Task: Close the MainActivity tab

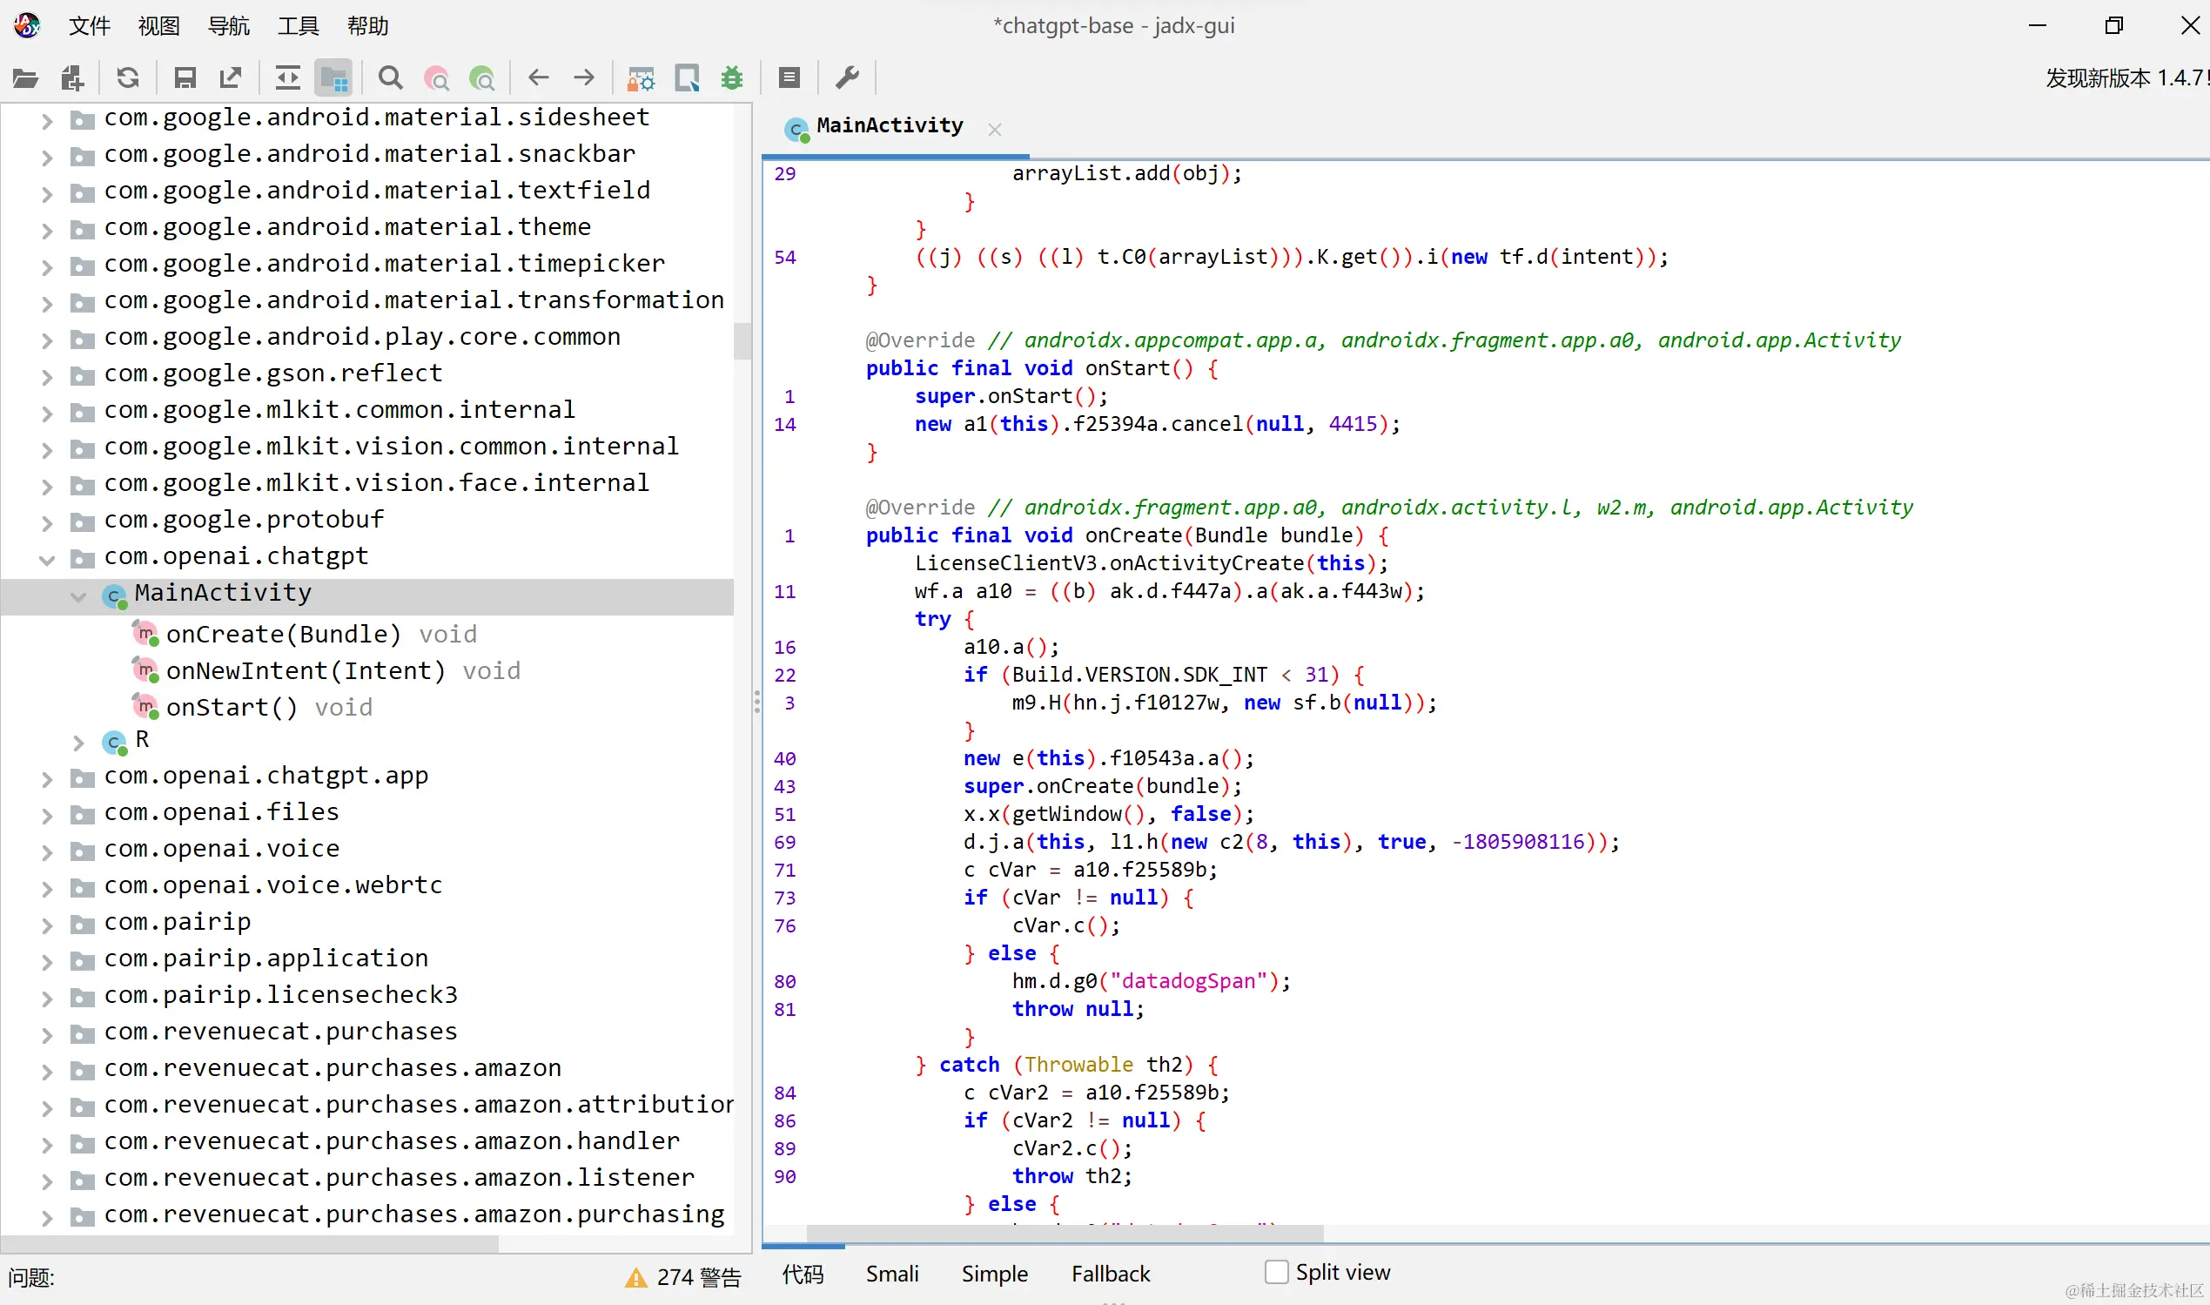Action: tap(995, 130)
